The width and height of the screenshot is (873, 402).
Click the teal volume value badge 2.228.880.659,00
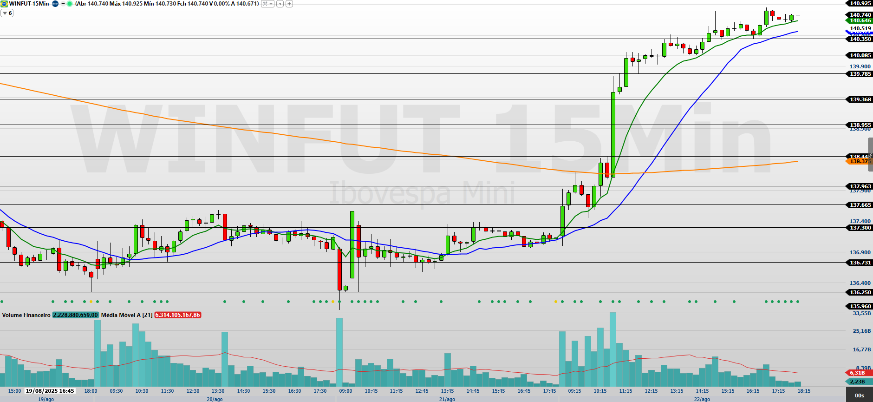point(75,315)
